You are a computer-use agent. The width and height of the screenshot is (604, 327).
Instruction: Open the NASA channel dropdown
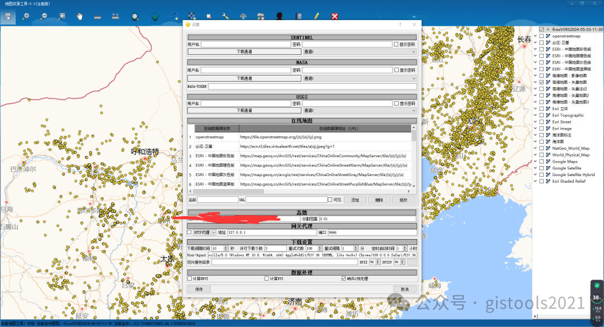click(360, 78)
